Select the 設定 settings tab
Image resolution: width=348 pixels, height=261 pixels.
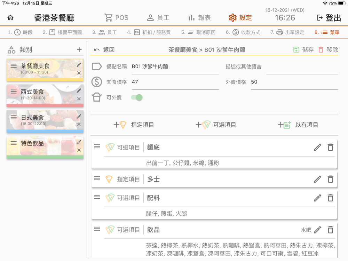click(240, 17)
